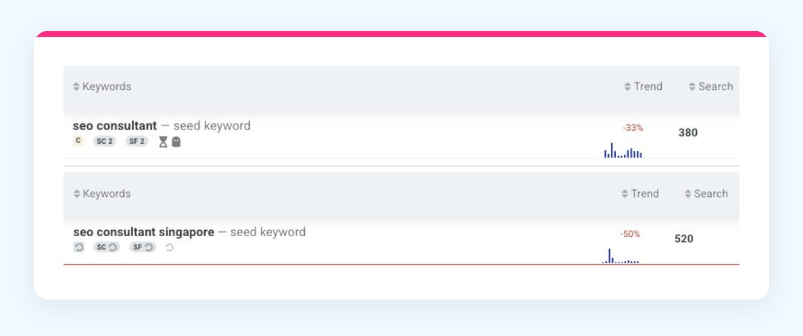803x336 pixels.
Task: Select the yellow C badge under seo consultant
Action: [x=78, y=141]
